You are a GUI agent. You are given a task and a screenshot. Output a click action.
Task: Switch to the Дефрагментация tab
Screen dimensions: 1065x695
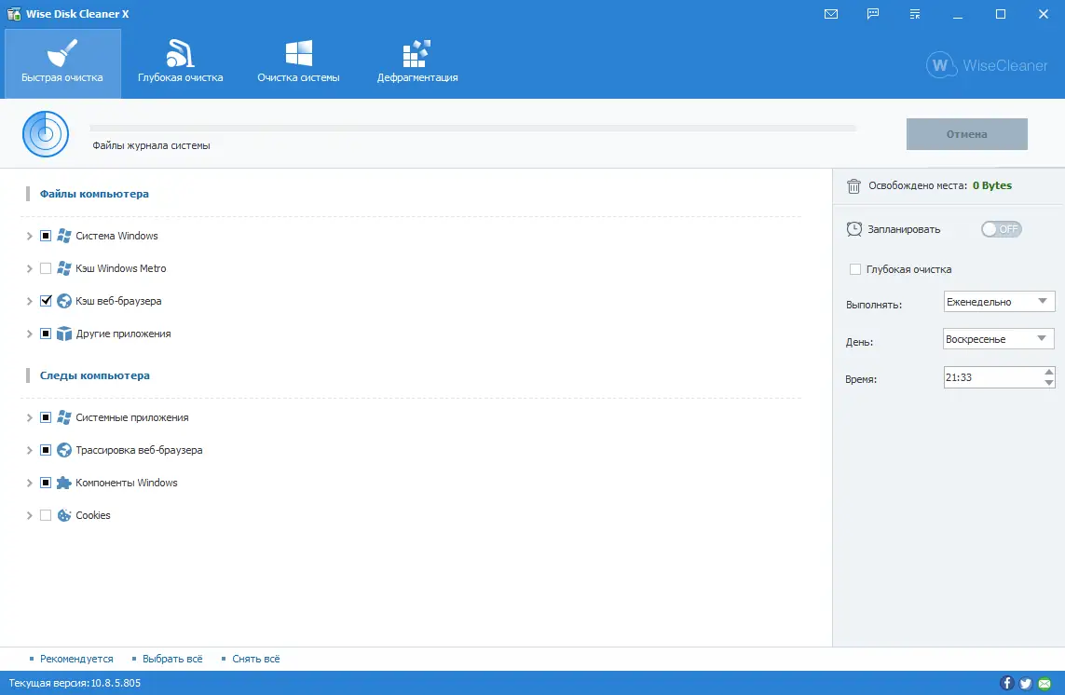tap(417, 63)
